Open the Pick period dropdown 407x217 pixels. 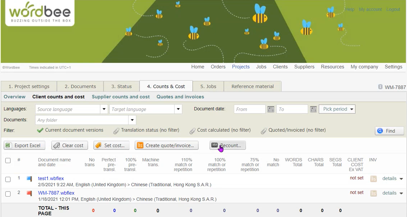(x=337, y=109)
